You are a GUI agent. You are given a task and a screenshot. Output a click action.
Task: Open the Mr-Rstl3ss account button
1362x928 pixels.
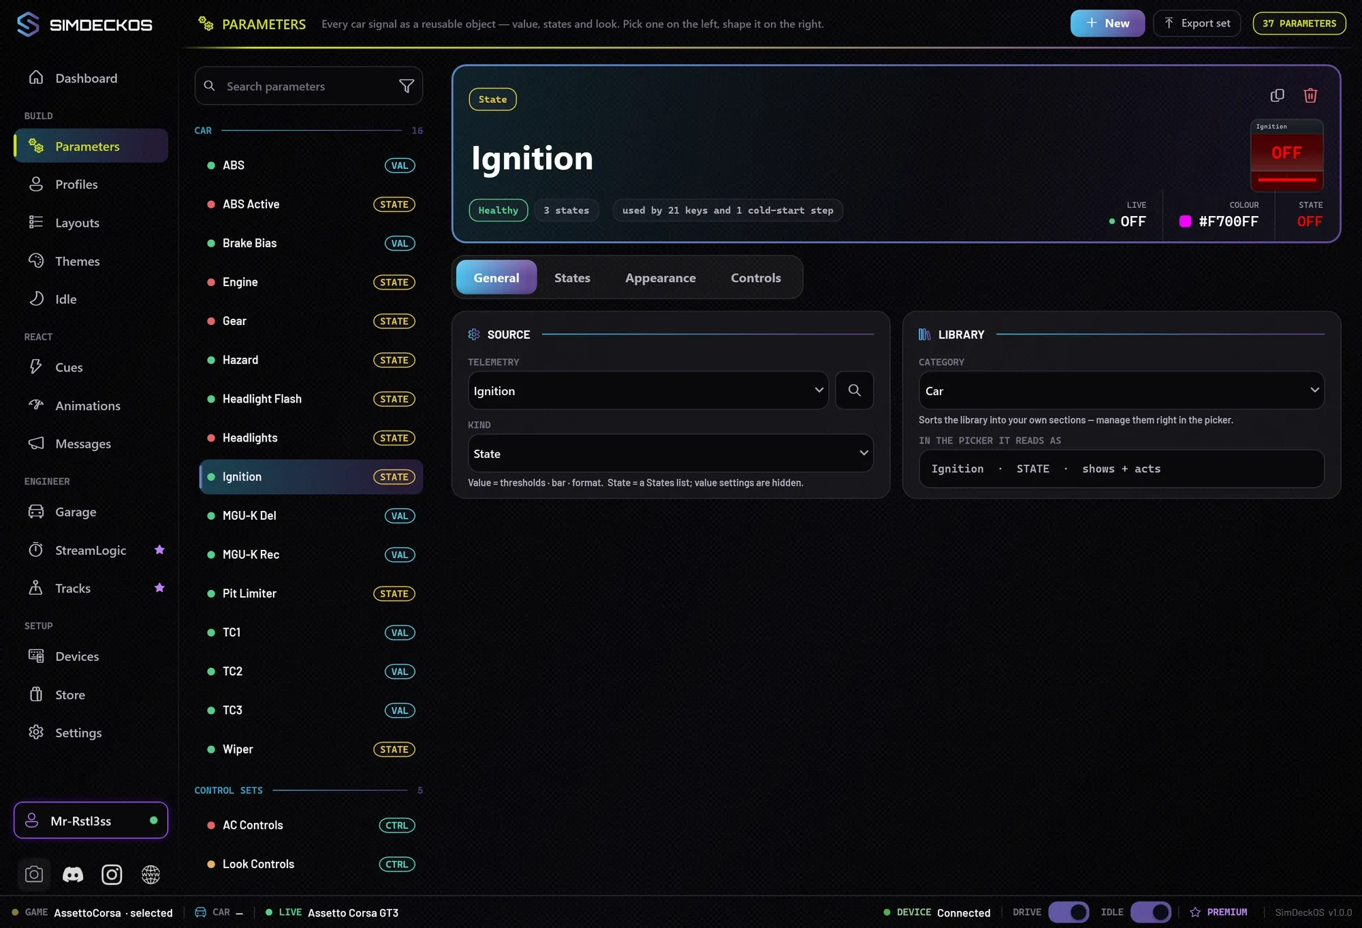coord(91,820)
